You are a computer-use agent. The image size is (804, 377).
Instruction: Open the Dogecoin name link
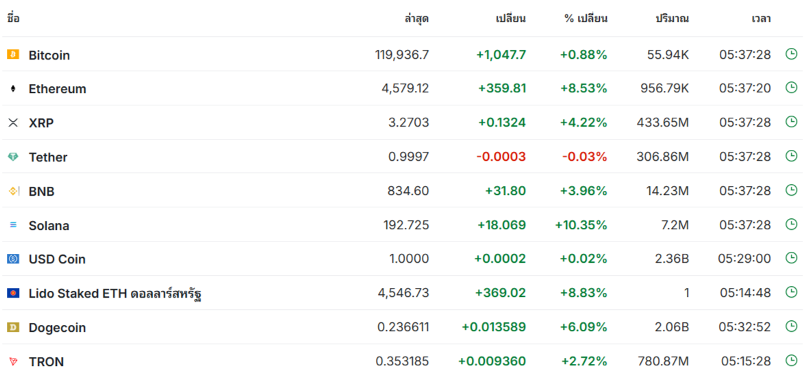tap(58, 328)
